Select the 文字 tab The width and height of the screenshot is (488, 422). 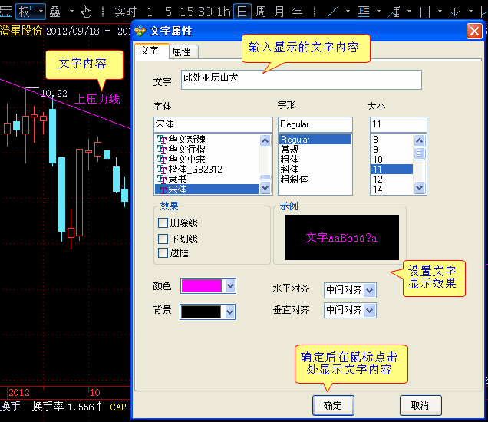[150, 51]
